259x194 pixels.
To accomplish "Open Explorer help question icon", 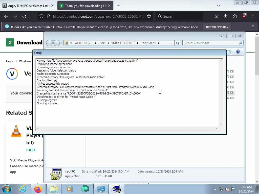I will [x=238, y=52].
